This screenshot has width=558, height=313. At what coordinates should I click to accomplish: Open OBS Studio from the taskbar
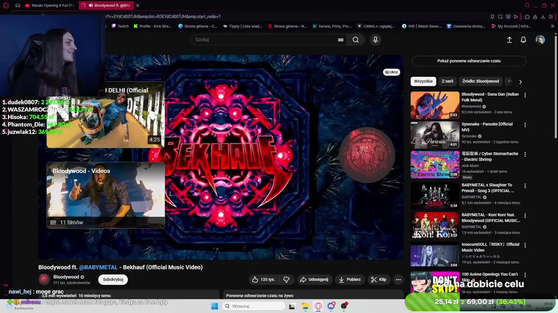[344, 306]
